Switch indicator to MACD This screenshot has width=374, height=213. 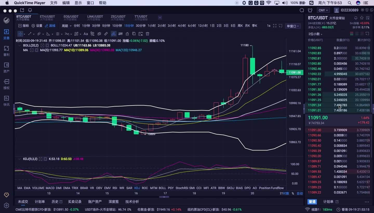tap(50, 188)
